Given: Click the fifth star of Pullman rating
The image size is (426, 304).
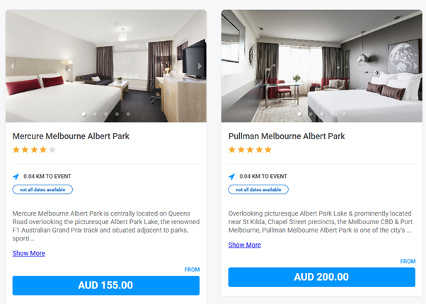Looking at the screenshot, I should (268, 150).
